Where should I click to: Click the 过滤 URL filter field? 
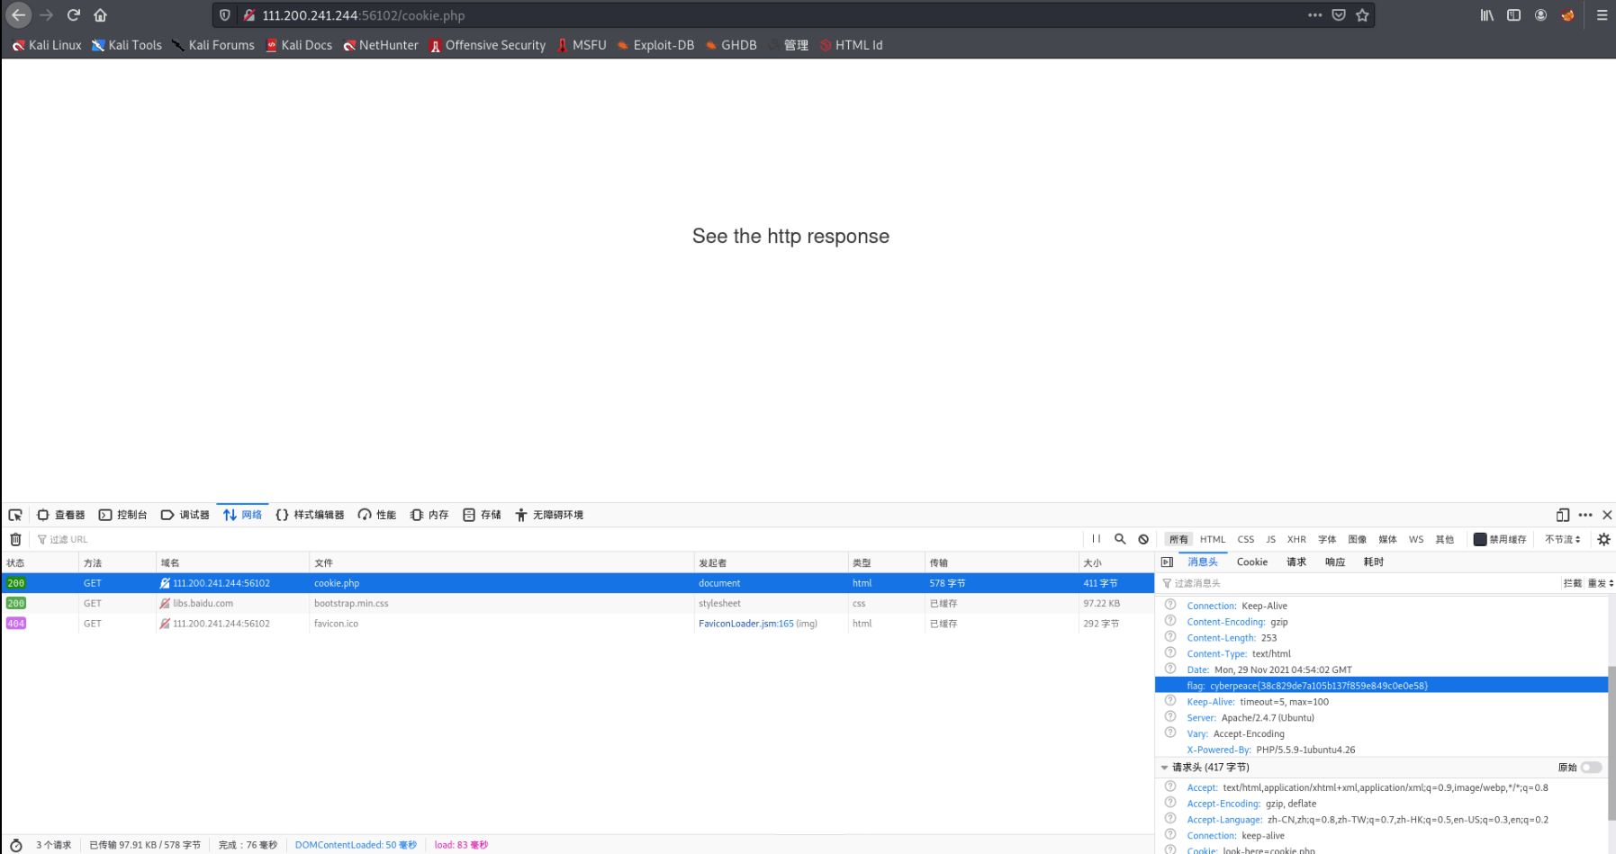558,539
